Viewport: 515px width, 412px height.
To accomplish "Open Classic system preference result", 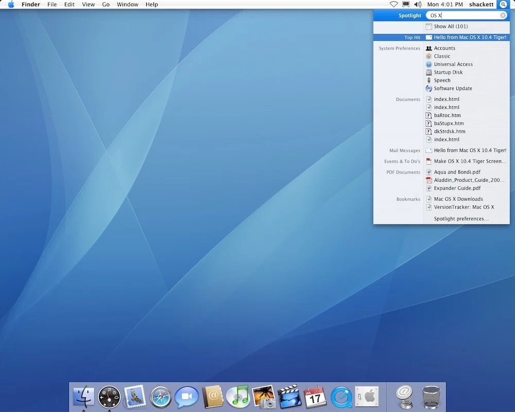I will tap(467, 56).
